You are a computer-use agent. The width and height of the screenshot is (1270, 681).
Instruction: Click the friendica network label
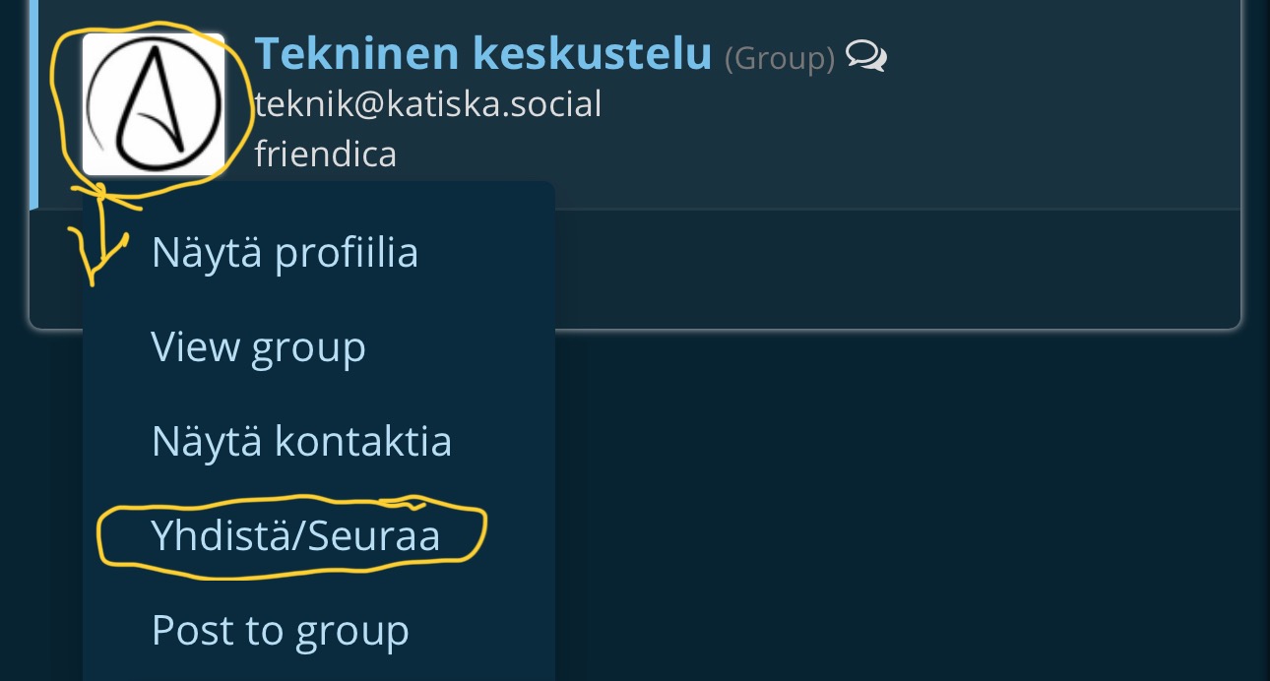tap(325, 154)
